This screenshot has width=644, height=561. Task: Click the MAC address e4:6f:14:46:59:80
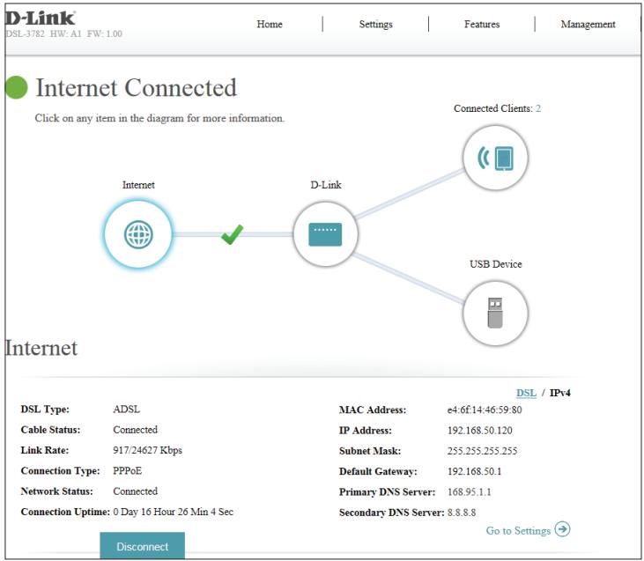[x=485, y=410]
